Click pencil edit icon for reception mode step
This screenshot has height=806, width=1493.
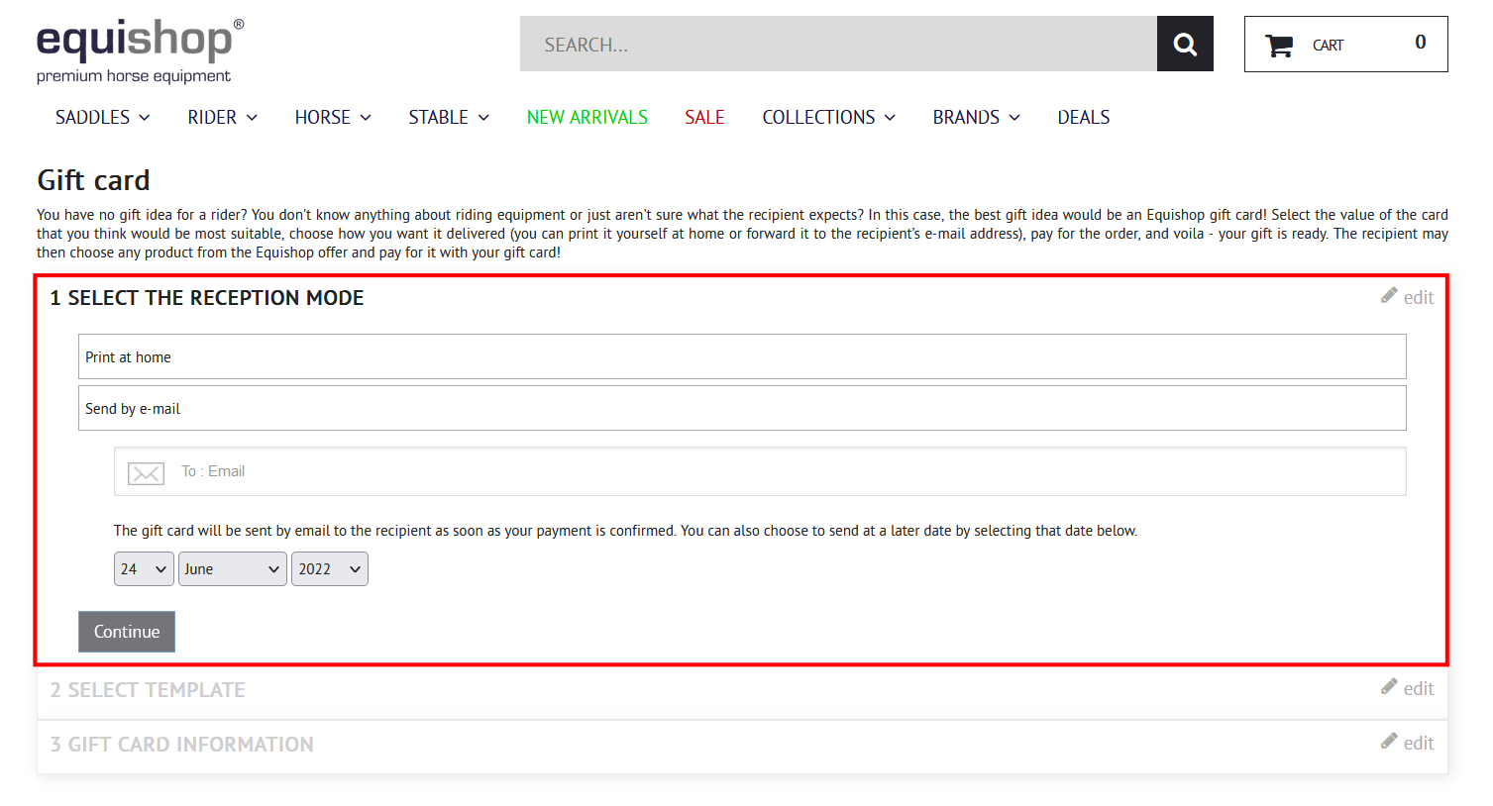click(1389, 296)
